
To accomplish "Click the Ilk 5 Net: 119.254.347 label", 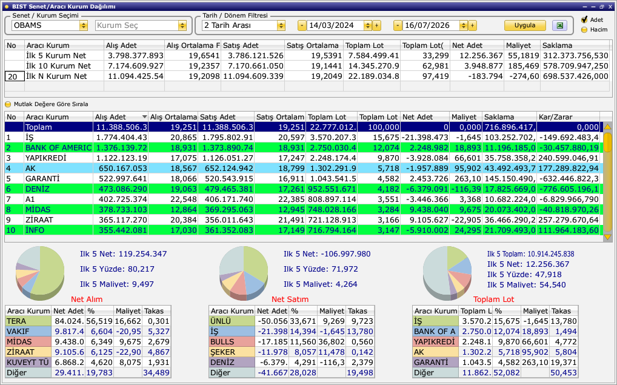I will click(x=123, y=254).
